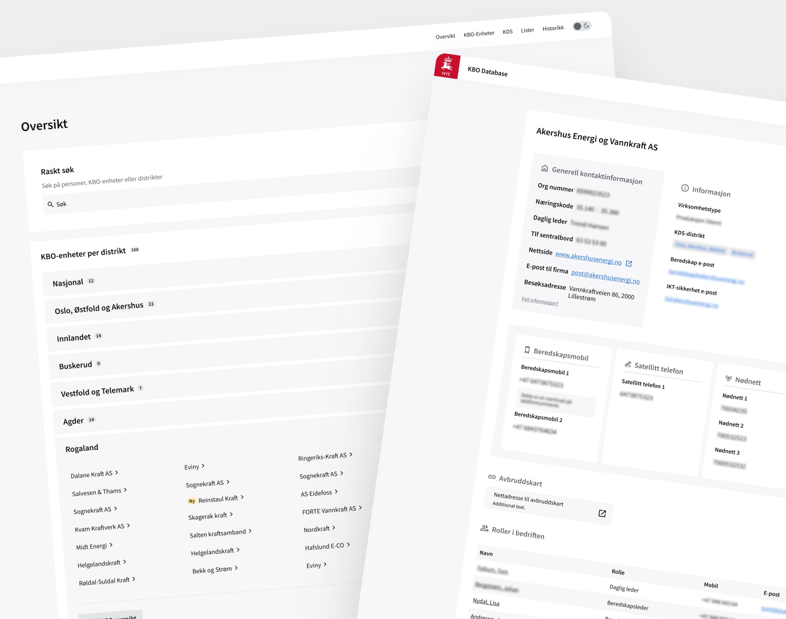
Task: Open Midt Energi unit
Action: 94,546
